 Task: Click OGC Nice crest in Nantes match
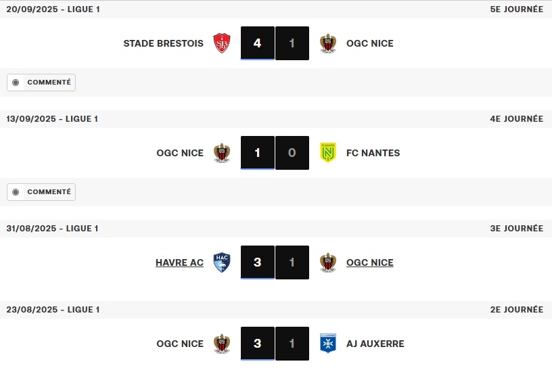coord(221,153)
